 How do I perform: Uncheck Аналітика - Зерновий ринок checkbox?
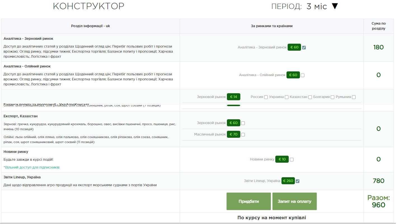(x=304, y=48)
